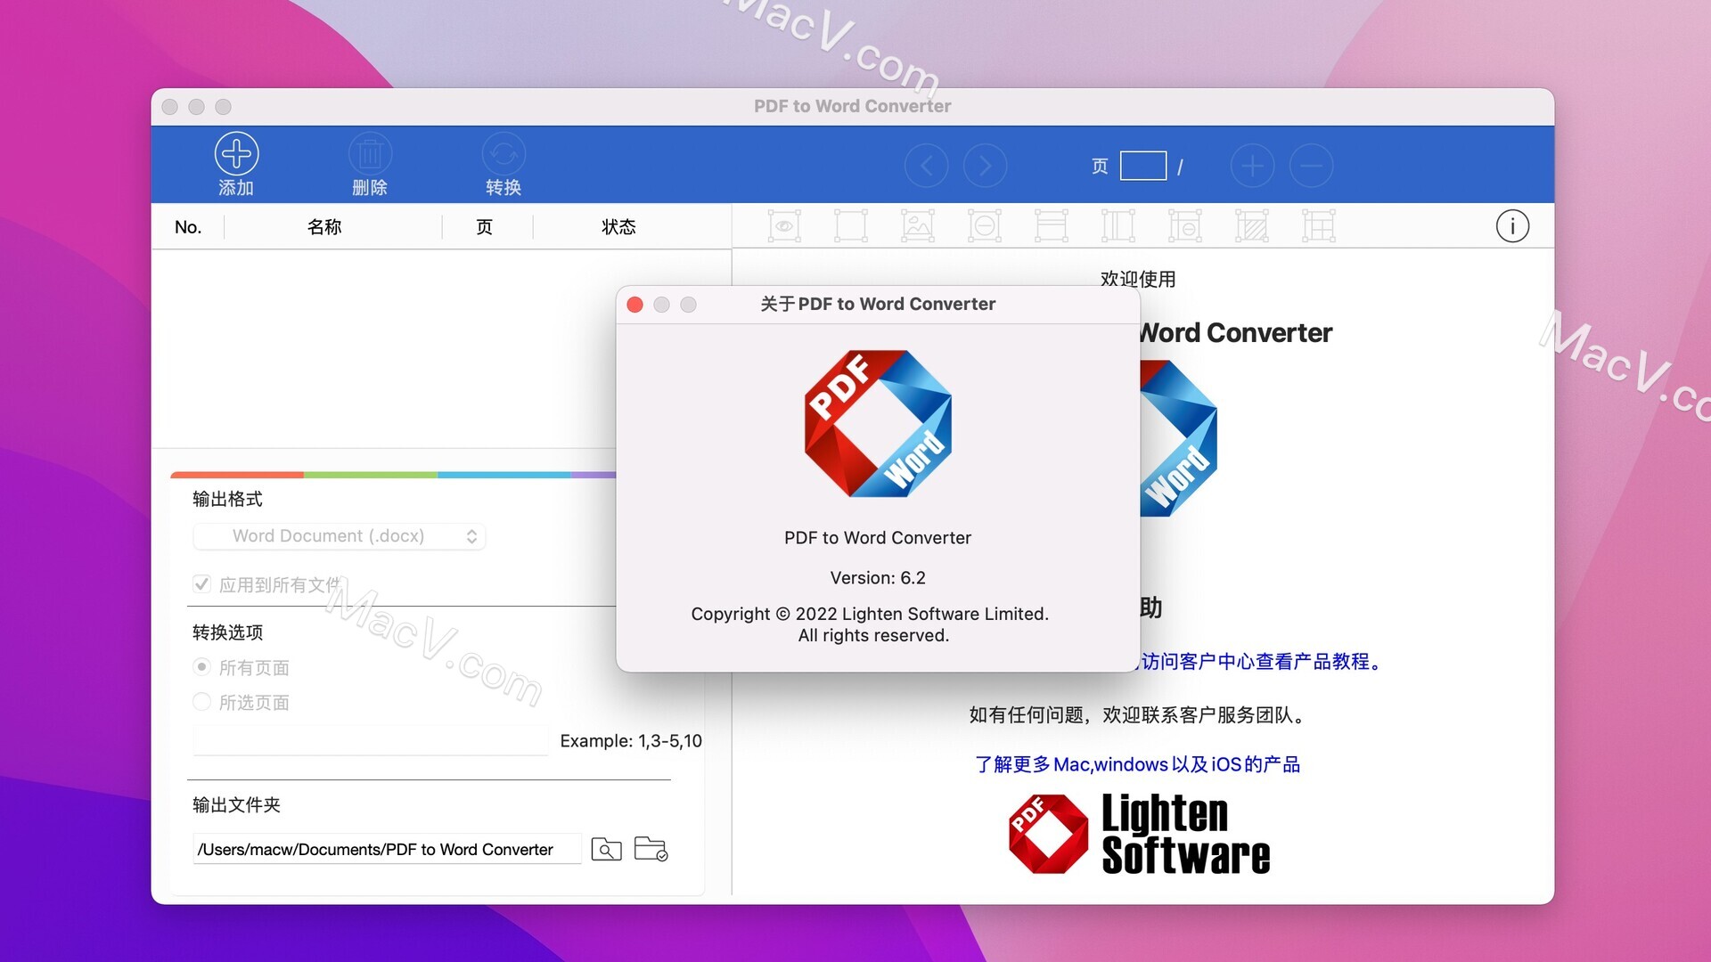The image size is (1711, 962).
Task: Click PDF to Word logo in About dialog
Action: tap(878, 423)
